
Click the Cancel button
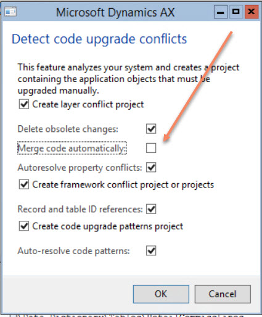tap(223, 294)
